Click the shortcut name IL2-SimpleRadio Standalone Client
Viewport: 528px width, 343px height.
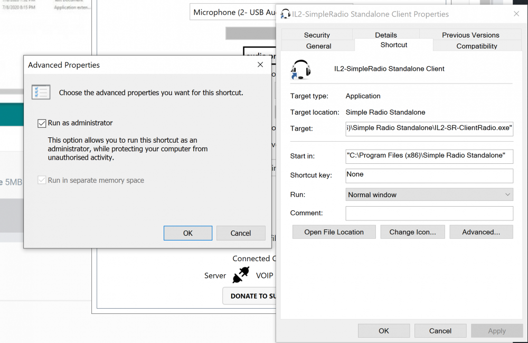point(389,69)
